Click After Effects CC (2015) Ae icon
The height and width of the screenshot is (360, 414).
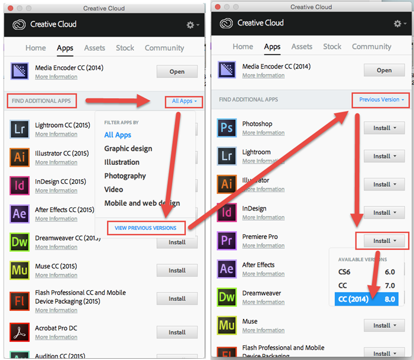click(x=20, y=214)
